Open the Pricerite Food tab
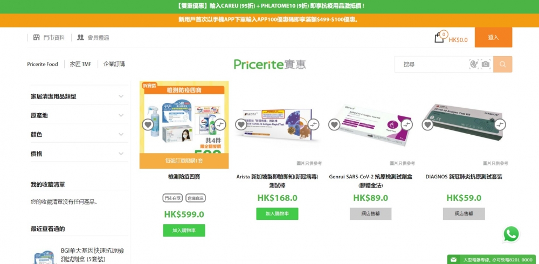Viewport: 539px width, 264px height. click(x=43, y=64)
